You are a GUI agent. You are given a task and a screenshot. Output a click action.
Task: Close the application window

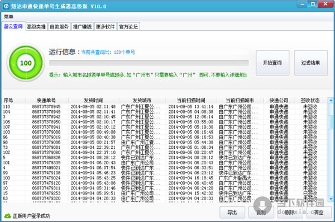coord(326,4)
